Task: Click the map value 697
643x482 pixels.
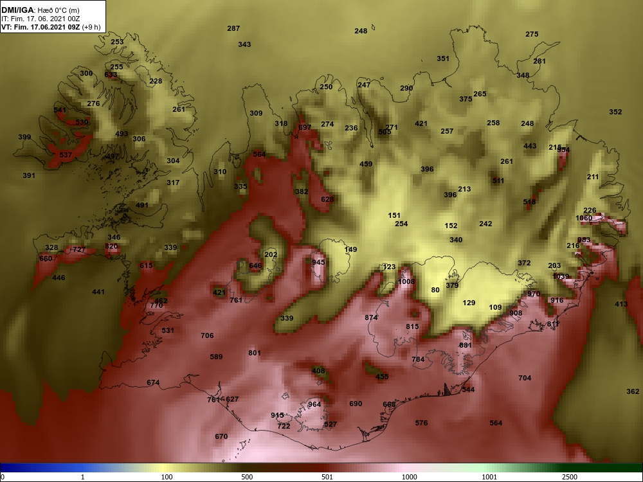Action: (x=305, y=127)
